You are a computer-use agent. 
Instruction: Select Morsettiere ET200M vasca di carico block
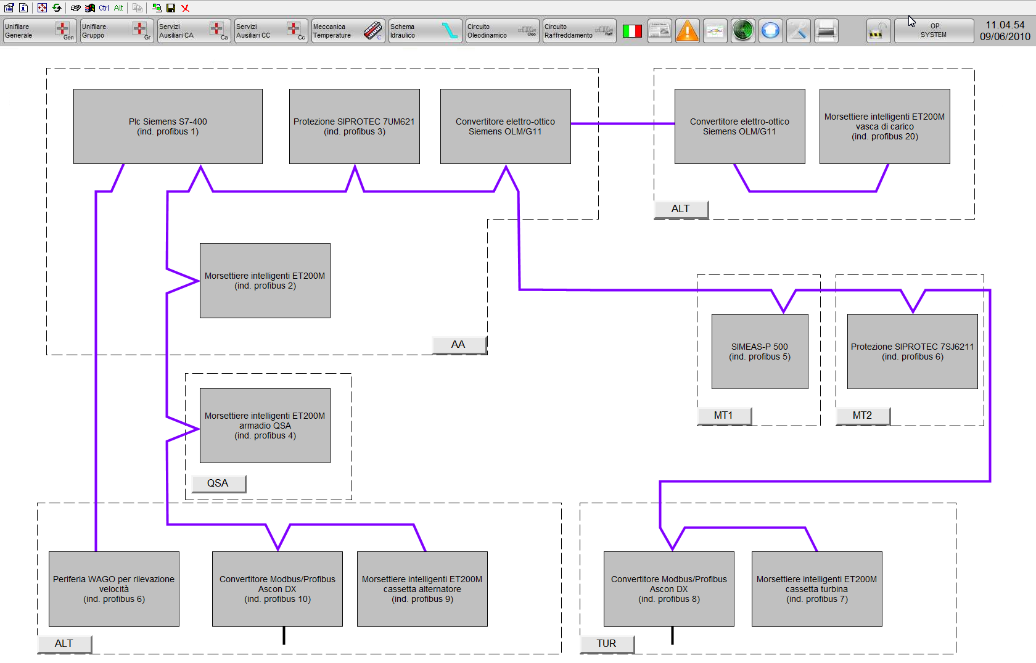click(x=885, y=126)
